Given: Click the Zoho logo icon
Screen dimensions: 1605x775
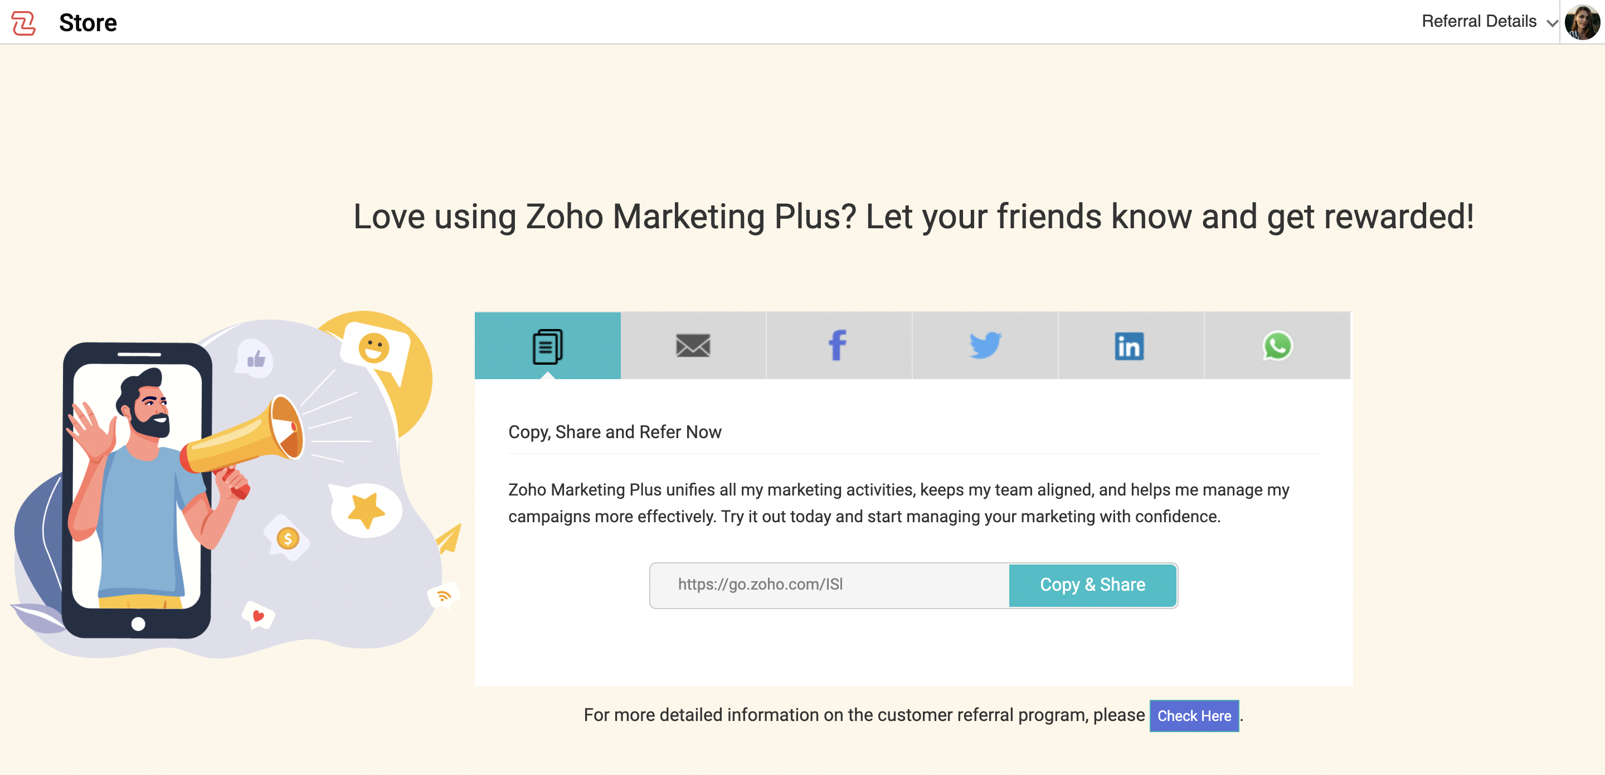Looking at the screenshot, I should [x=23, y=22].
